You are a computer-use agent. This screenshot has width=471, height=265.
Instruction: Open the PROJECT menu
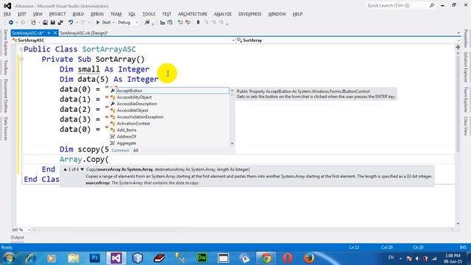tap(57, 14)
